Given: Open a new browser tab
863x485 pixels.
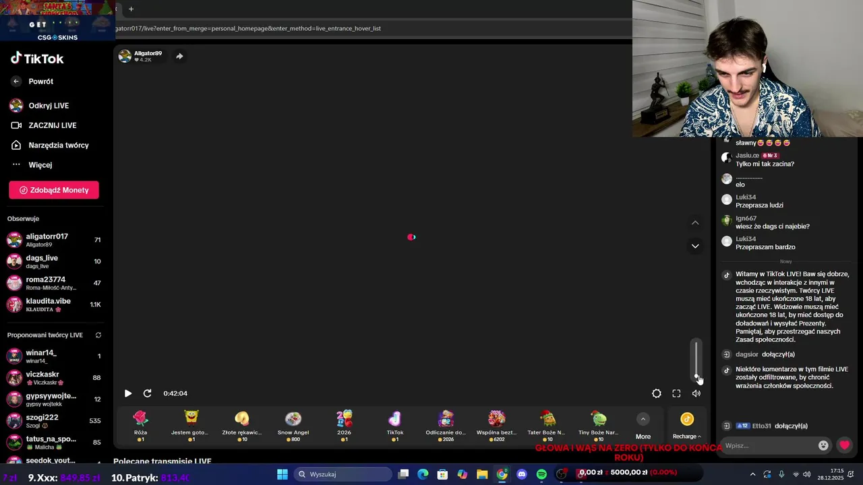Looking at the screenshot, I should pyautogui.click(x=131, y=9).
